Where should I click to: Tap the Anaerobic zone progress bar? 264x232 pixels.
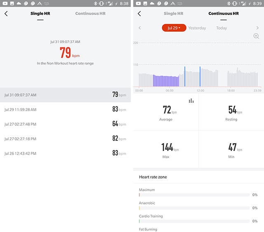coord(194,208)
